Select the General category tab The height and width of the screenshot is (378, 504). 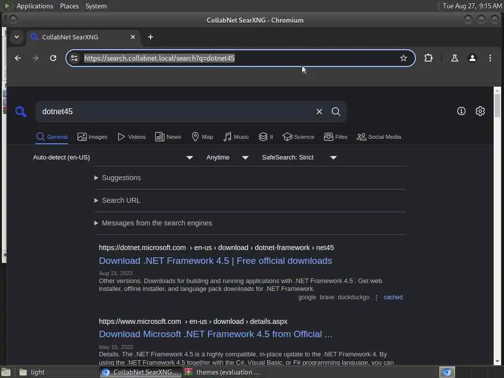52,137
